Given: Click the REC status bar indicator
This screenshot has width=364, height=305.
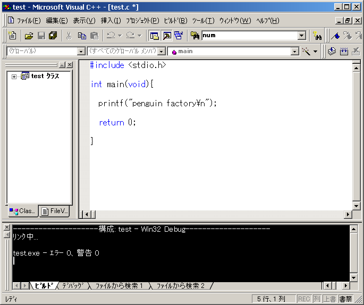Looking at the screenshot, I should pyautogui.click(x=304, y=299).
